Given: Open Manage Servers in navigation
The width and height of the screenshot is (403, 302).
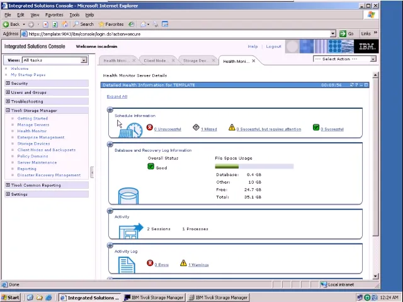Looking at the screenshot, I should pos(33,125).
